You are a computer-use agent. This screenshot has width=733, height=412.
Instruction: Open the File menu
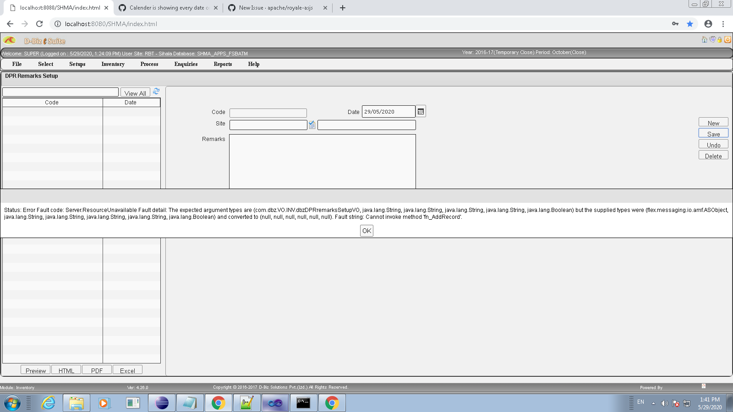pyautogui.click(x=17, y=64)
